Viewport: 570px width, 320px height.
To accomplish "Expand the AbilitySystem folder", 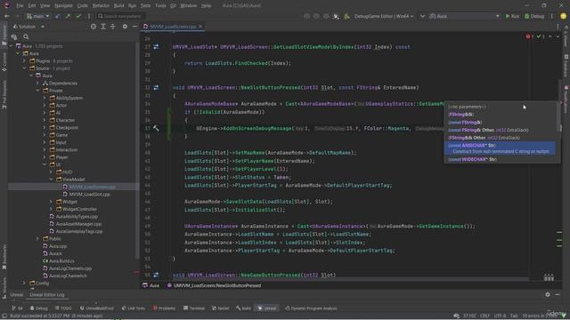I will 45,98.
